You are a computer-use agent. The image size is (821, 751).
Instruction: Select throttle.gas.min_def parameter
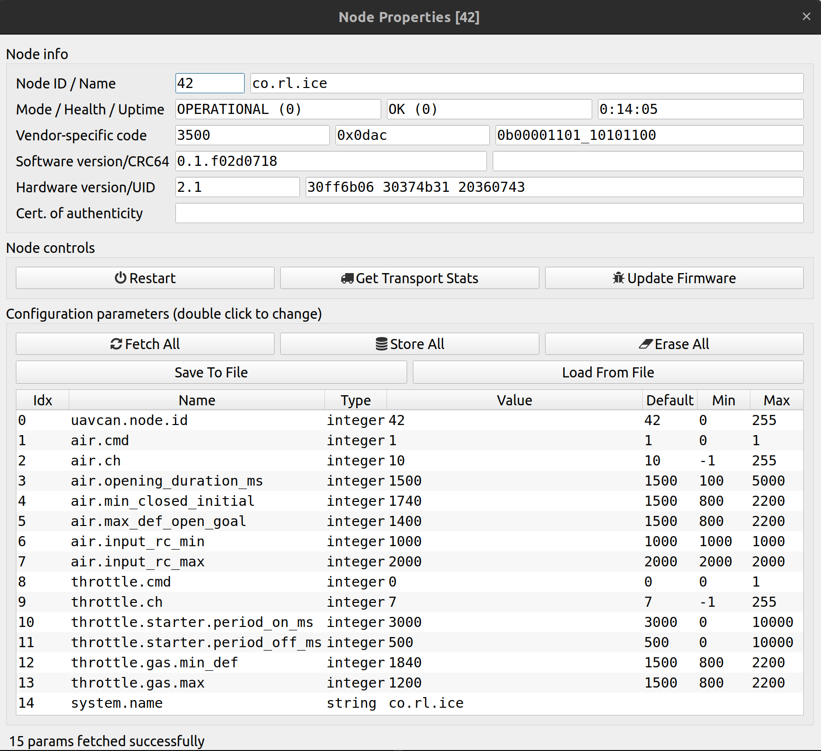pyautogui.click(x=154, y=663)
